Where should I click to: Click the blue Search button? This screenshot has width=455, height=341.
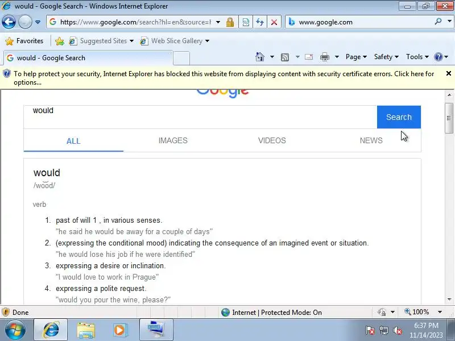tap(399, 117)
